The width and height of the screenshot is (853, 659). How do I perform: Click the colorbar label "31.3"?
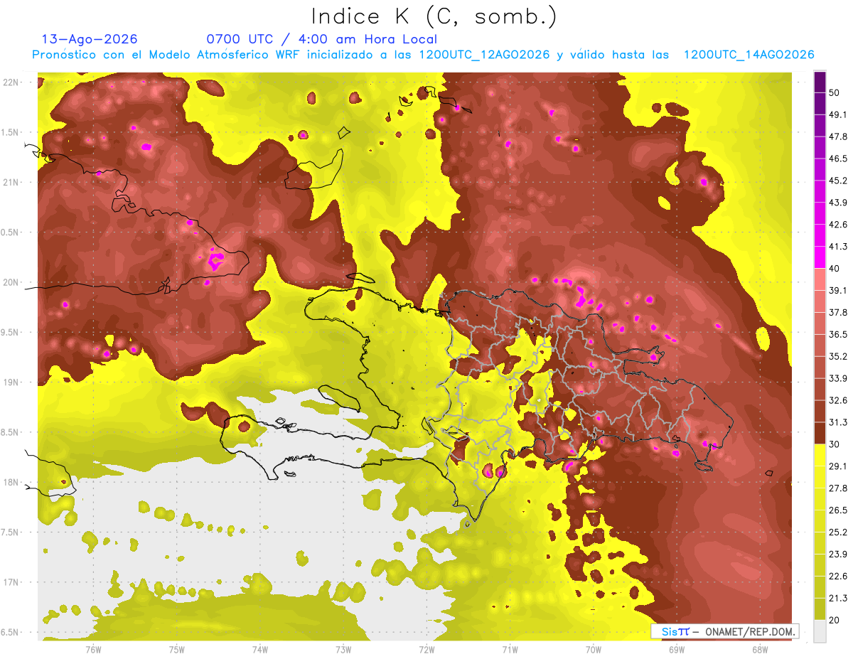point(837,422)
